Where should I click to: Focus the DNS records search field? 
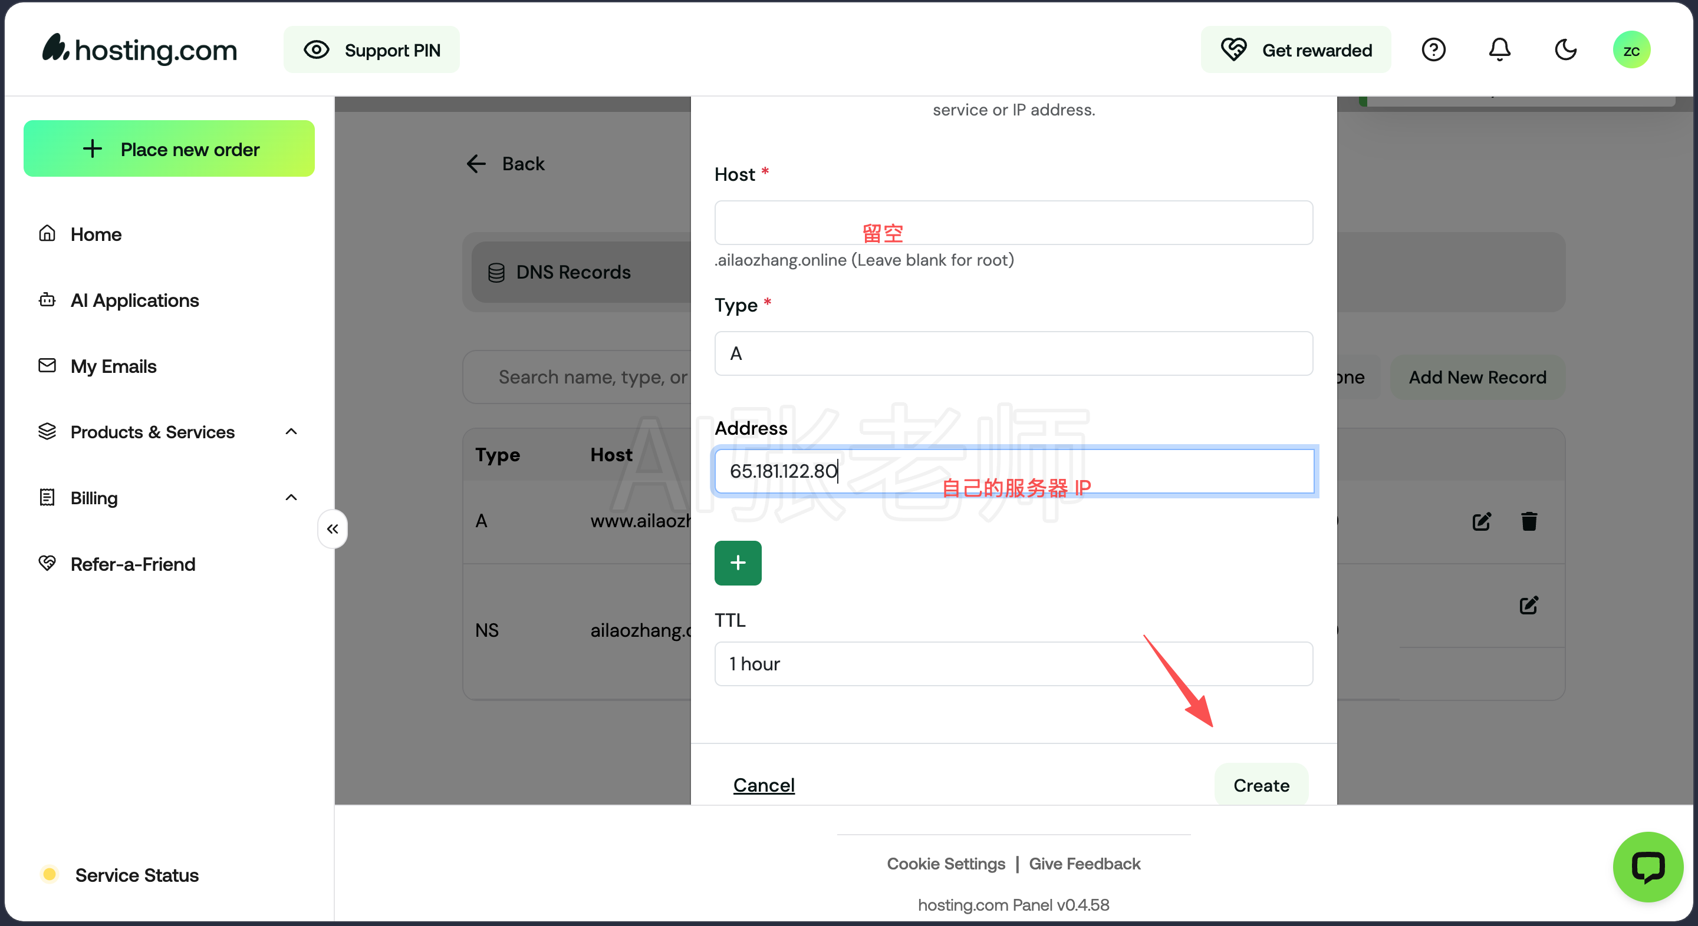(x=577, y=377)
